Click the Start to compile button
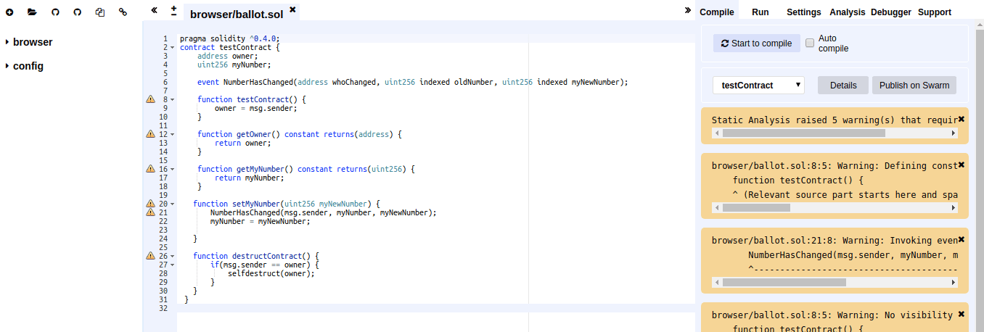The height and width of the screenshot is (332, 984). click(x=756, y=43)
